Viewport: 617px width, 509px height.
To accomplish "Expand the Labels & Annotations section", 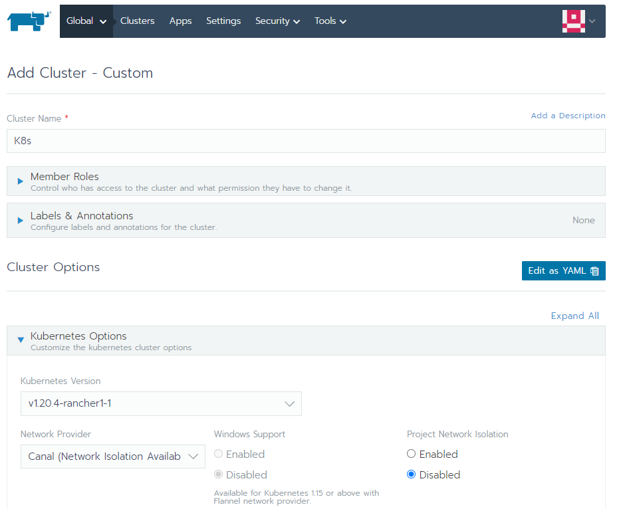I will pos(306,220).
